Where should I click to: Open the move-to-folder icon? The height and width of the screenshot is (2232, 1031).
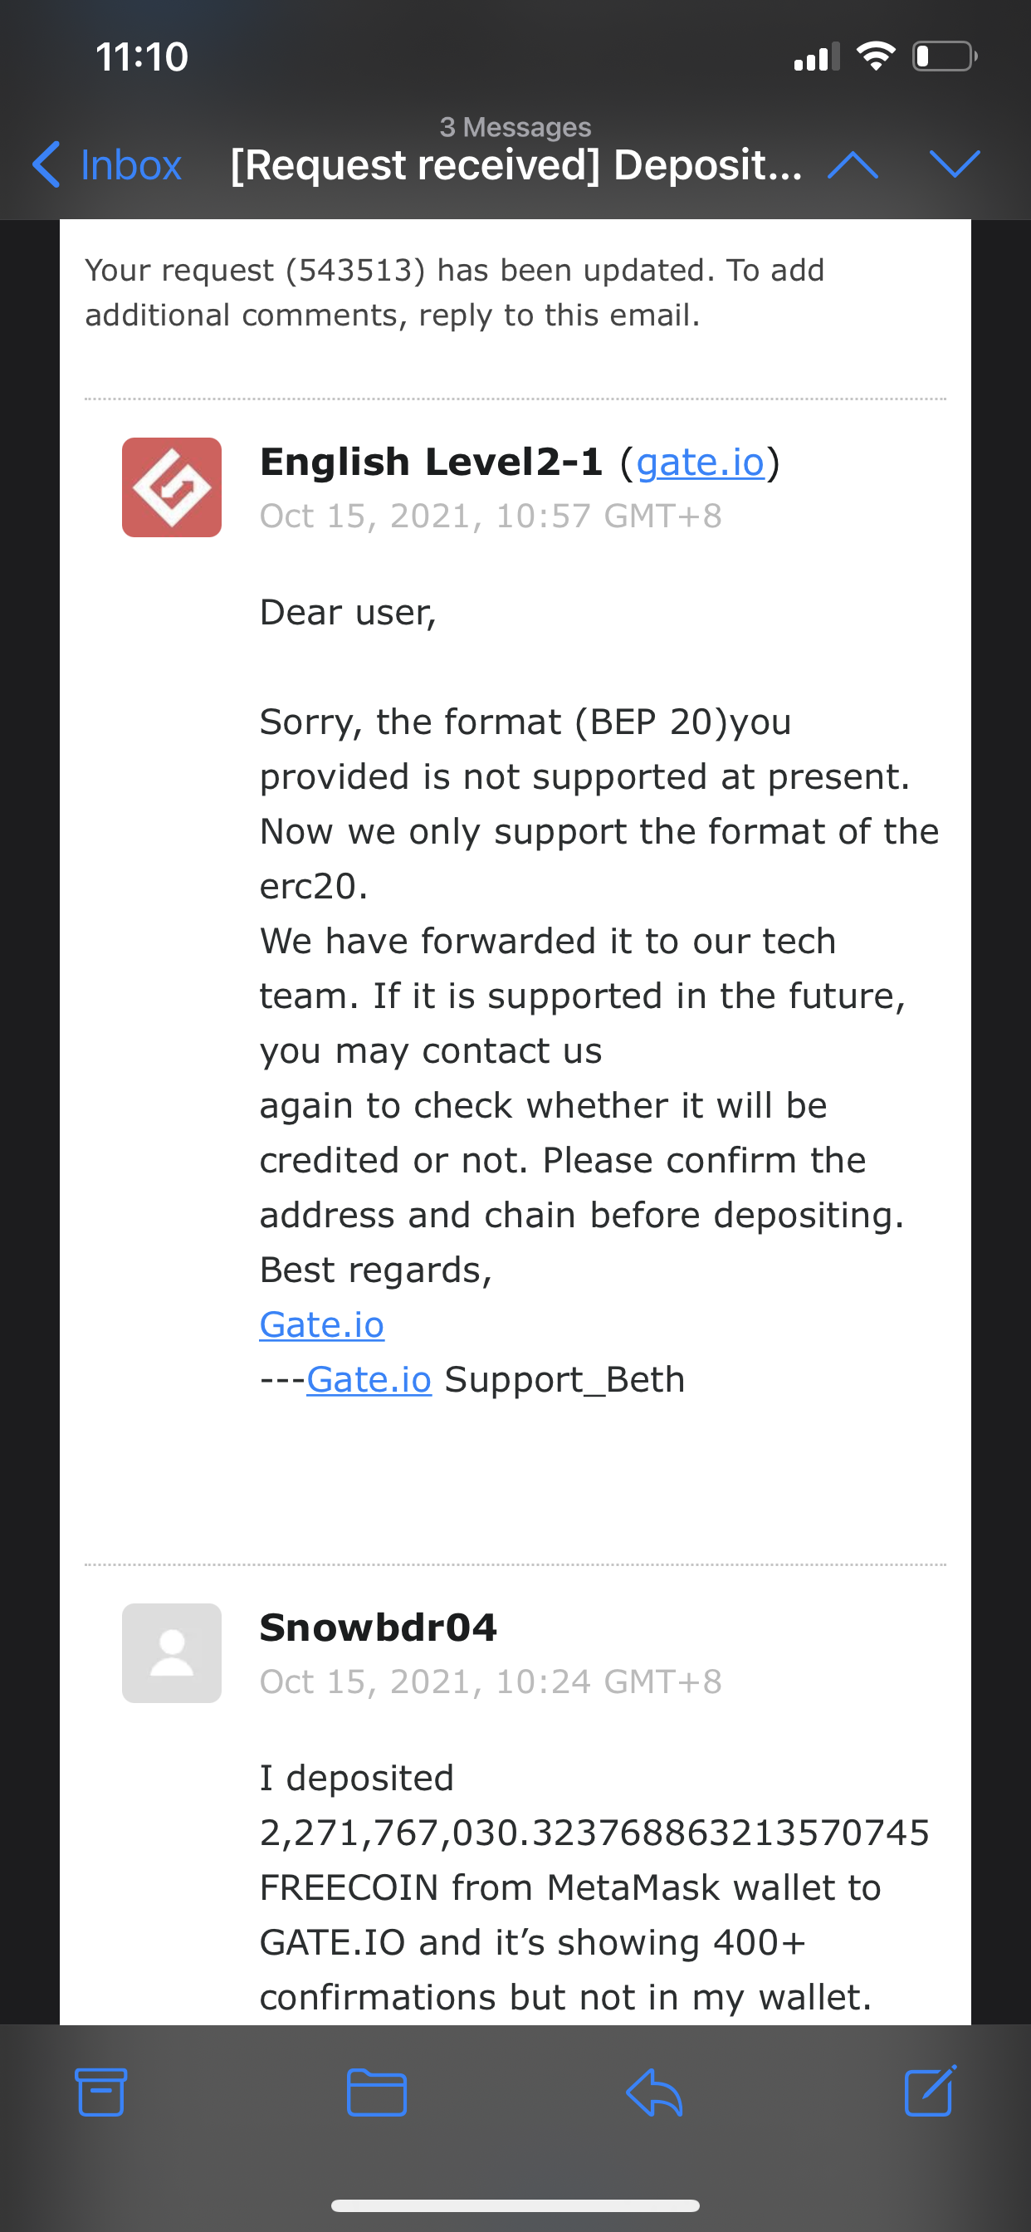point(377,2092)
